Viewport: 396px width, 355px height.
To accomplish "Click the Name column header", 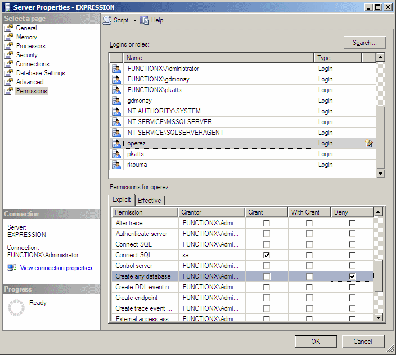I will tap(218, 58).
